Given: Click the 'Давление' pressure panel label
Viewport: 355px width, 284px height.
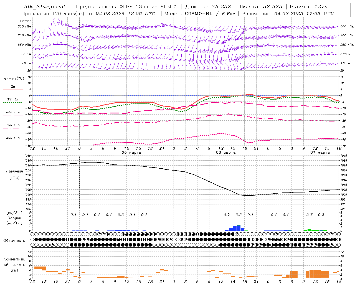Looking at the screenshot, I should 14,171.
